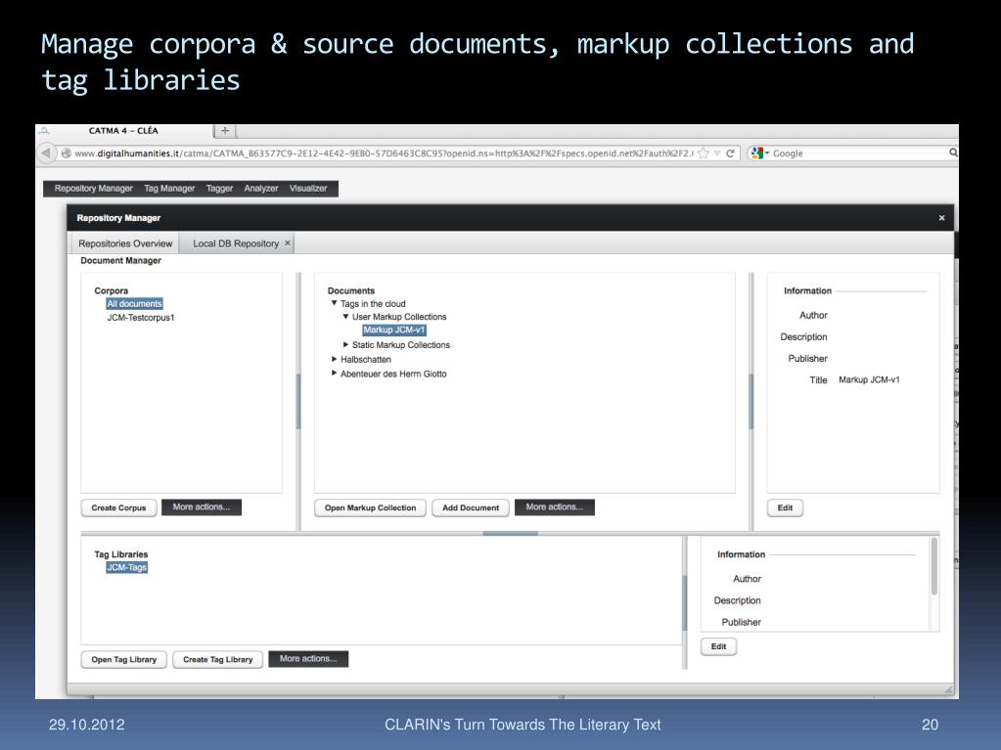
Task: Click the browser back arrow icon
Action: coord(46,154)
